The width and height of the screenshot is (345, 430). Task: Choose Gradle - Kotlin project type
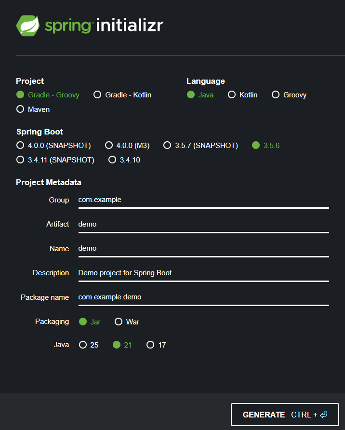[x=122, y=95]
